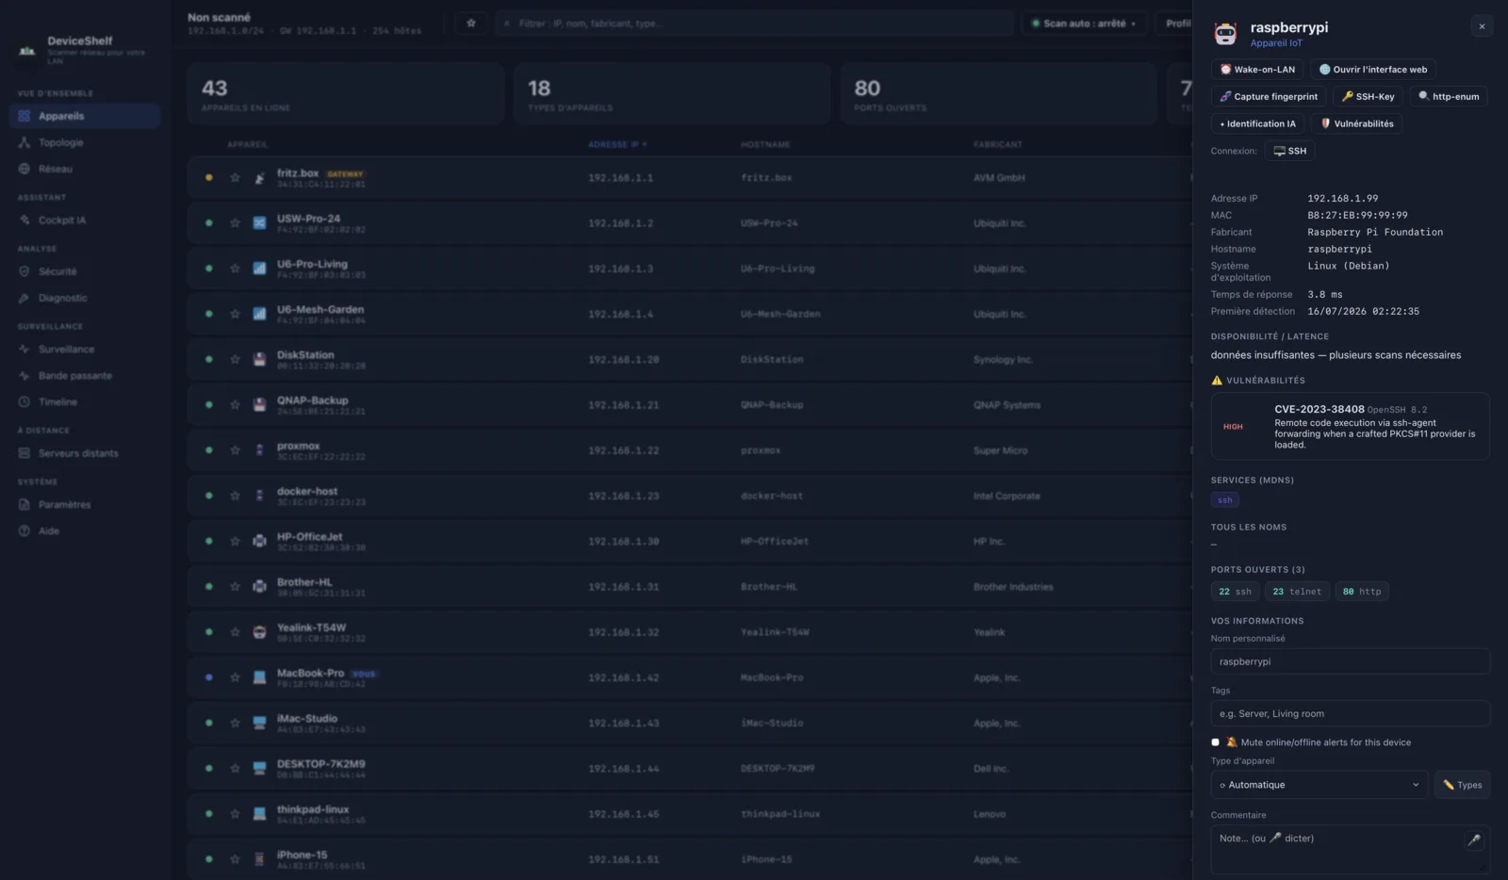The width and height of the screenshot is (1508, 880).
Task: Open Aide in the sidebar
Action: [x=85, y=530]
